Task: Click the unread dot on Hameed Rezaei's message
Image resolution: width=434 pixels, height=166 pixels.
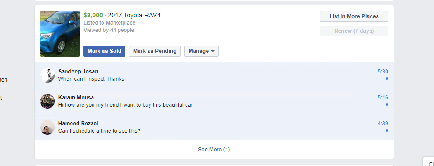Action: point(387,130)
